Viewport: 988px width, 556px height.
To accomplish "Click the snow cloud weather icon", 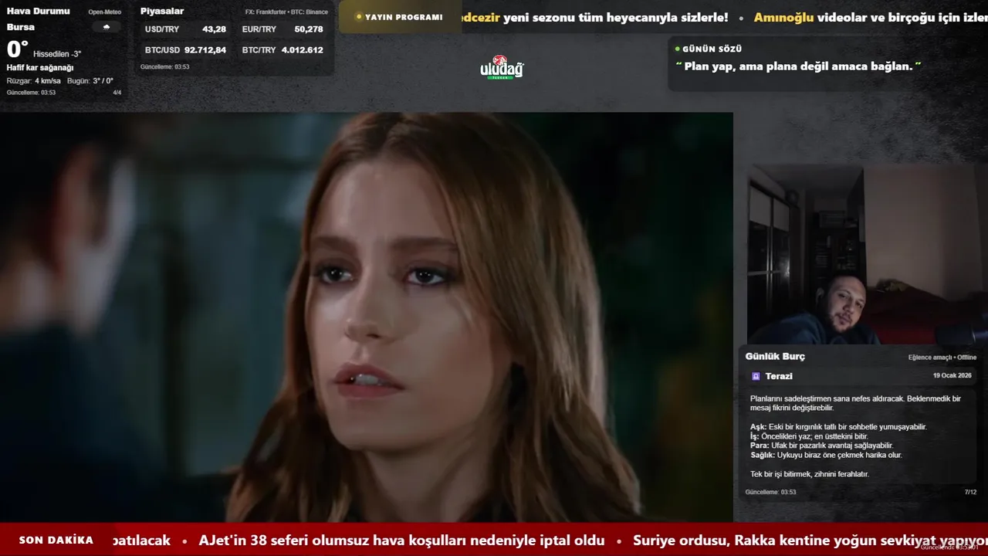I will tap(107, 27).
